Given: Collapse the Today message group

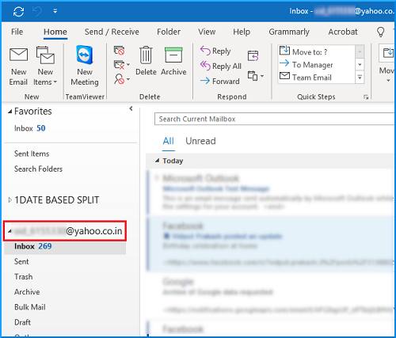Looking at the screenshot, I should click(x=158, y=161).
